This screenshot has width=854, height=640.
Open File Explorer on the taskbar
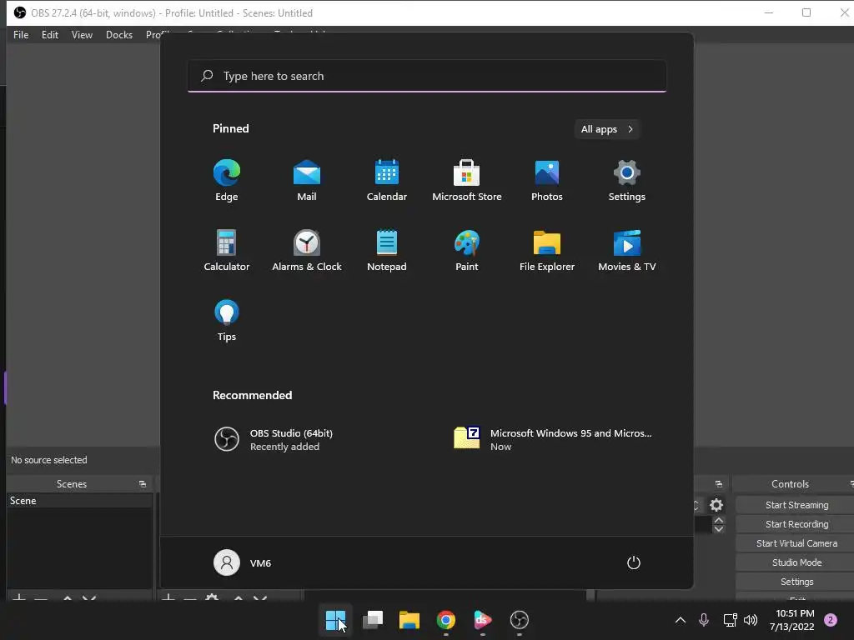click(x=409, y=620)
